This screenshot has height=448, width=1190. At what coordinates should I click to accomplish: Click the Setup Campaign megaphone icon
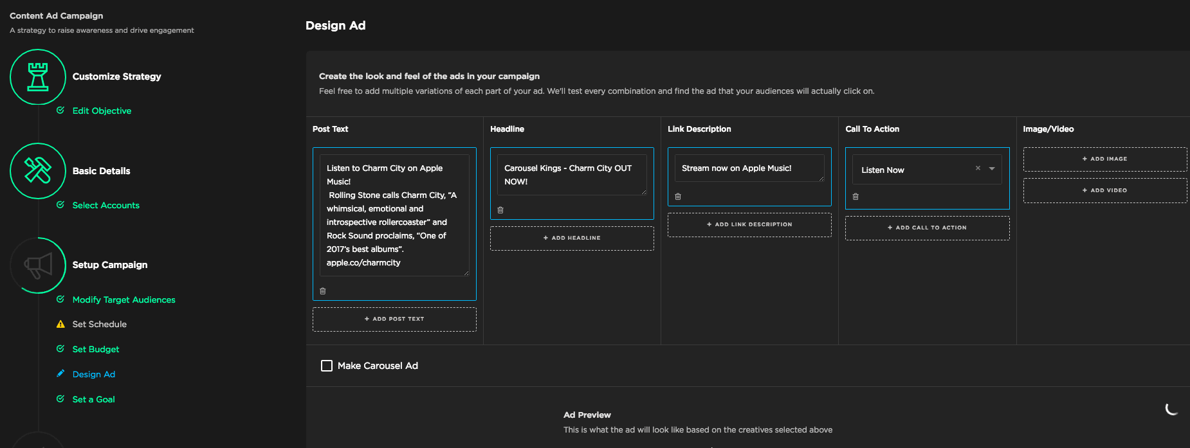38,265
